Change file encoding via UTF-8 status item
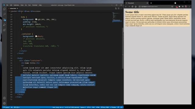 coord(89,107)
